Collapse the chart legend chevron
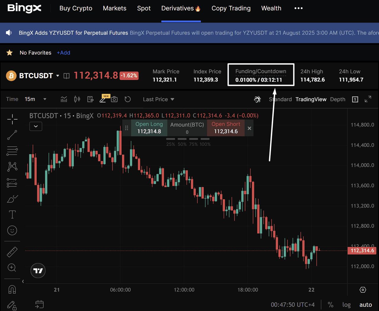This screenshot has width=379, height=311. click(36, 126)
